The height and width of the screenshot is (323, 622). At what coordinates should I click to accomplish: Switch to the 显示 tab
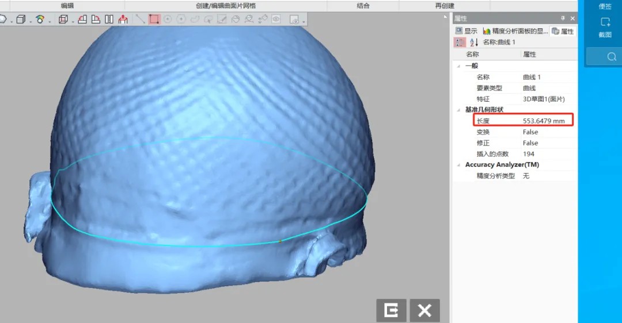point(466,31)
